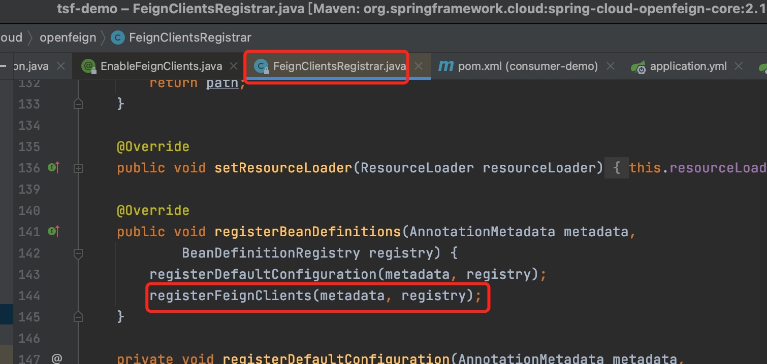Click the openfeign breadcrumb
Viewport: 767px width, 364px height.
[68, 38]
